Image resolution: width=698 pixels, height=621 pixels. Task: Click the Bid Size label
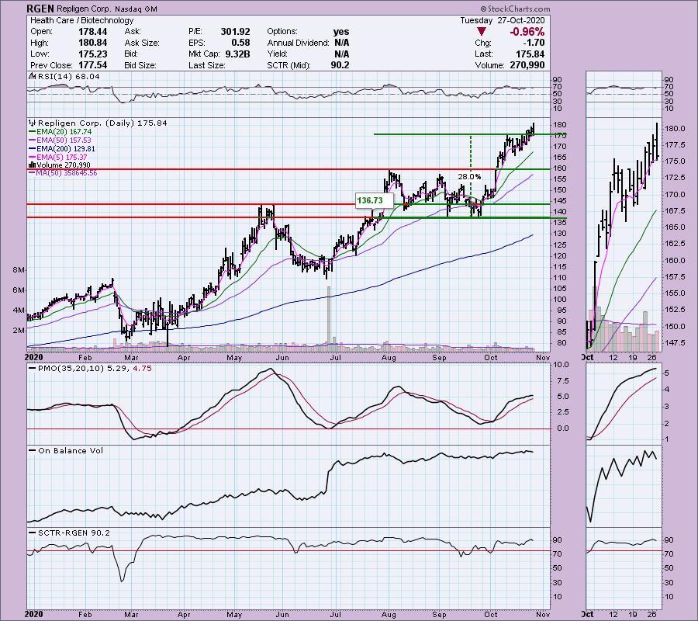[x=140, y=65]
